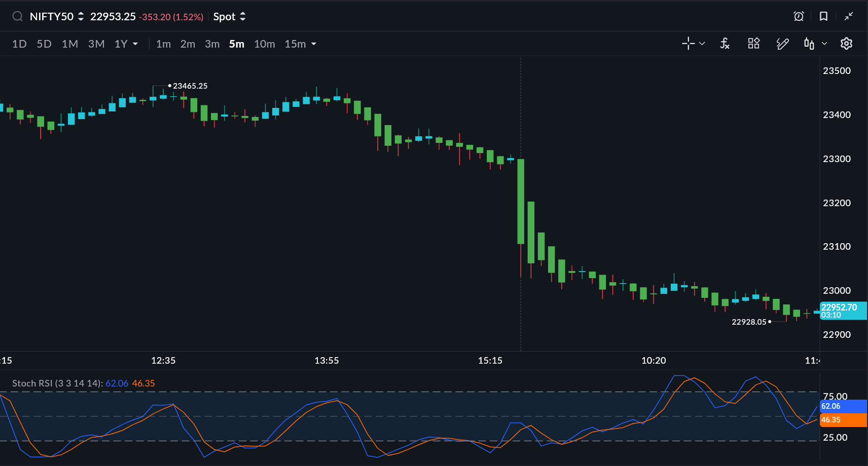The height and width of the screenshot is (466, 868).
Task: Expand the crosshair cursor type dropdown
Action: (702, 44)
